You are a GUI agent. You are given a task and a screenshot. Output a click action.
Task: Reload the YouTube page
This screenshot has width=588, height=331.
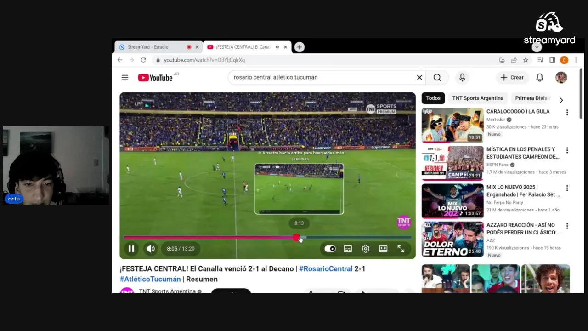click(x=143, y=60)
